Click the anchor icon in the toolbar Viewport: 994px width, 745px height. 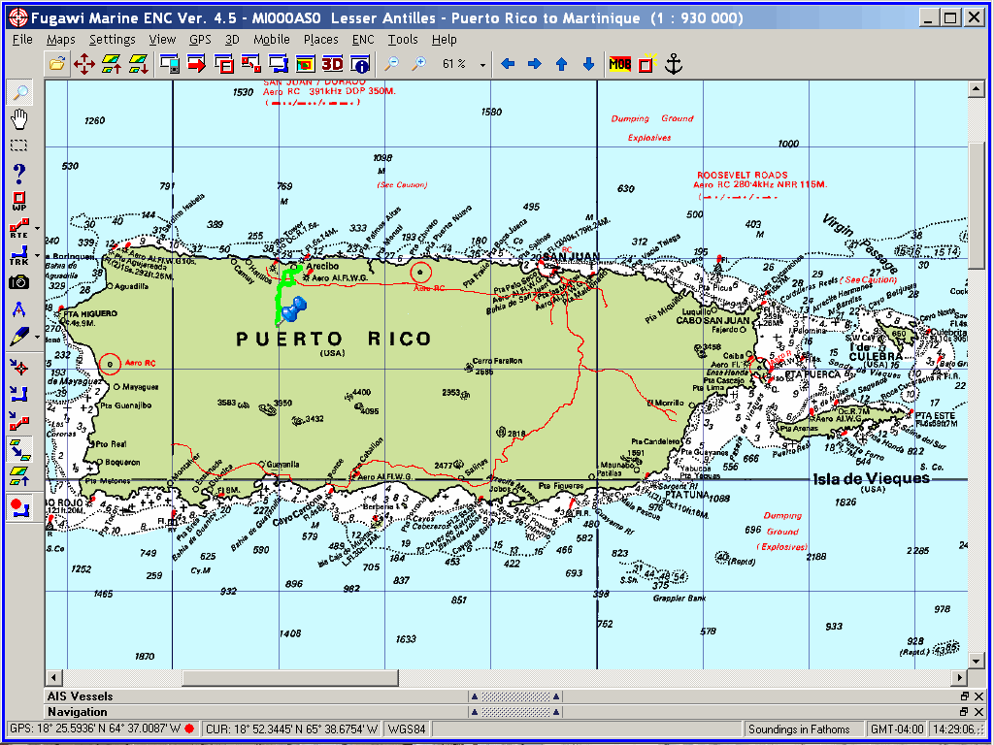674,63
